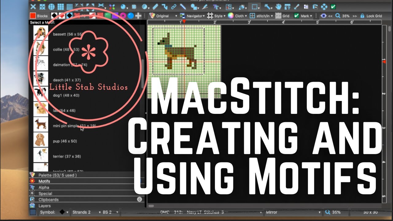The width and height of the screenshot is (393, 221).
Task: Click the copy selection icon
Action: 306,7
